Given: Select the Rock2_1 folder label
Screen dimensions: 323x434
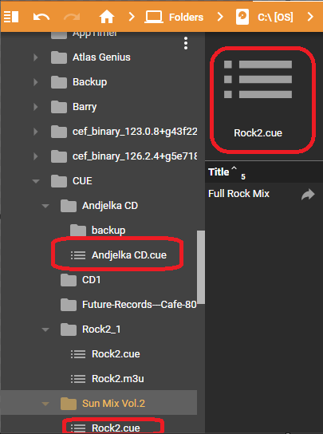Looking at the screenshot, I should (x=101, y=329).
